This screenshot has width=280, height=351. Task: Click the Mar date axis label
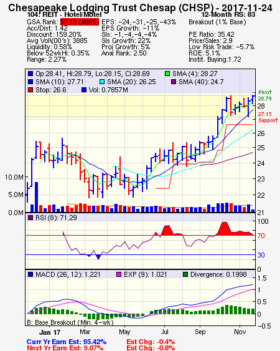85,332
